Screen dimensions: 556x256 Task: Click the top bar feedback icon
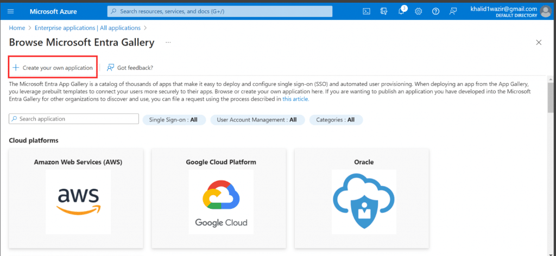pos(453,11)
